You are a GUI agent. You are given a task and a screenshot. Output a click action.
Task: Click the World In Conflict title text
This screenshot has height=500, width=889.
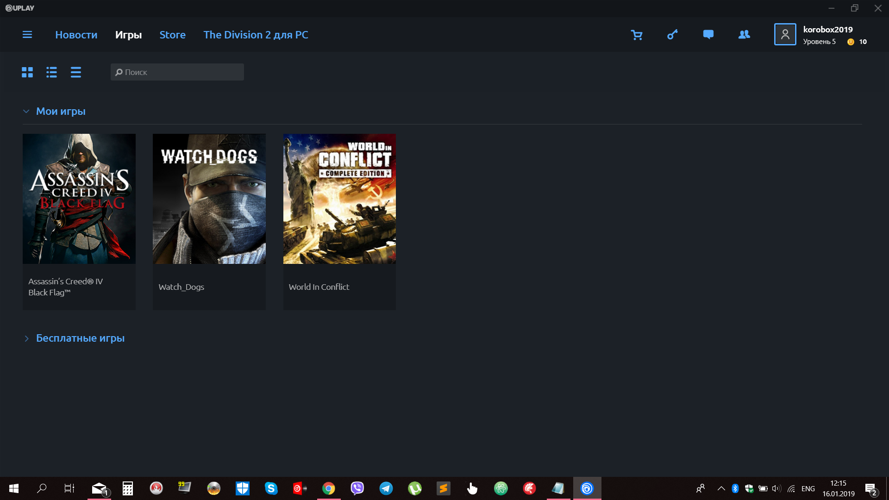pos(319,287)
